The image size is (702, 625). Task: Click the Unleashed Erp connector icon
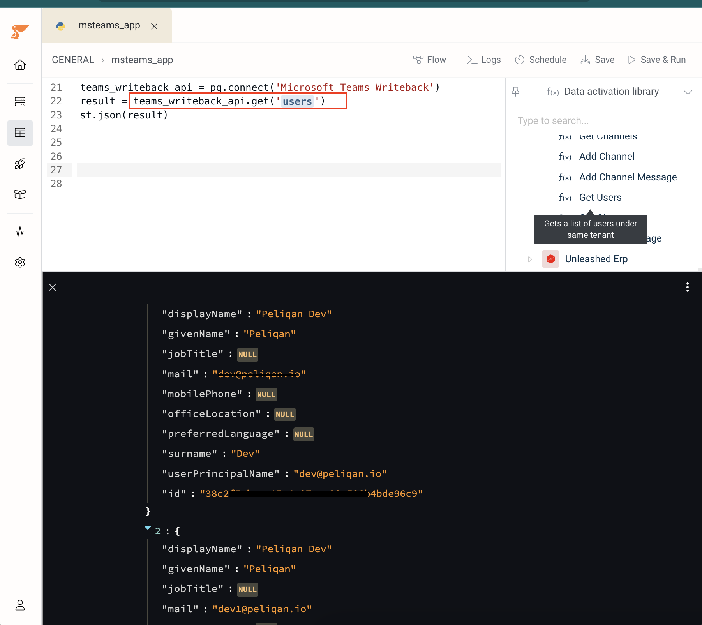tap(550, 259)
